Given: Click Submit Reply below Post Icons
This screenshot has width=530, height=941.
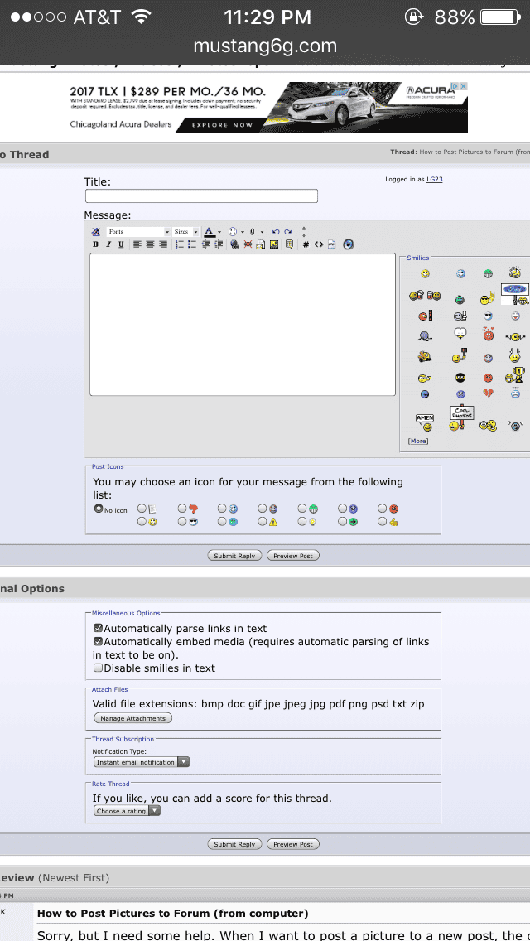Looking at the screenshot, I should [x=234, y=556].
